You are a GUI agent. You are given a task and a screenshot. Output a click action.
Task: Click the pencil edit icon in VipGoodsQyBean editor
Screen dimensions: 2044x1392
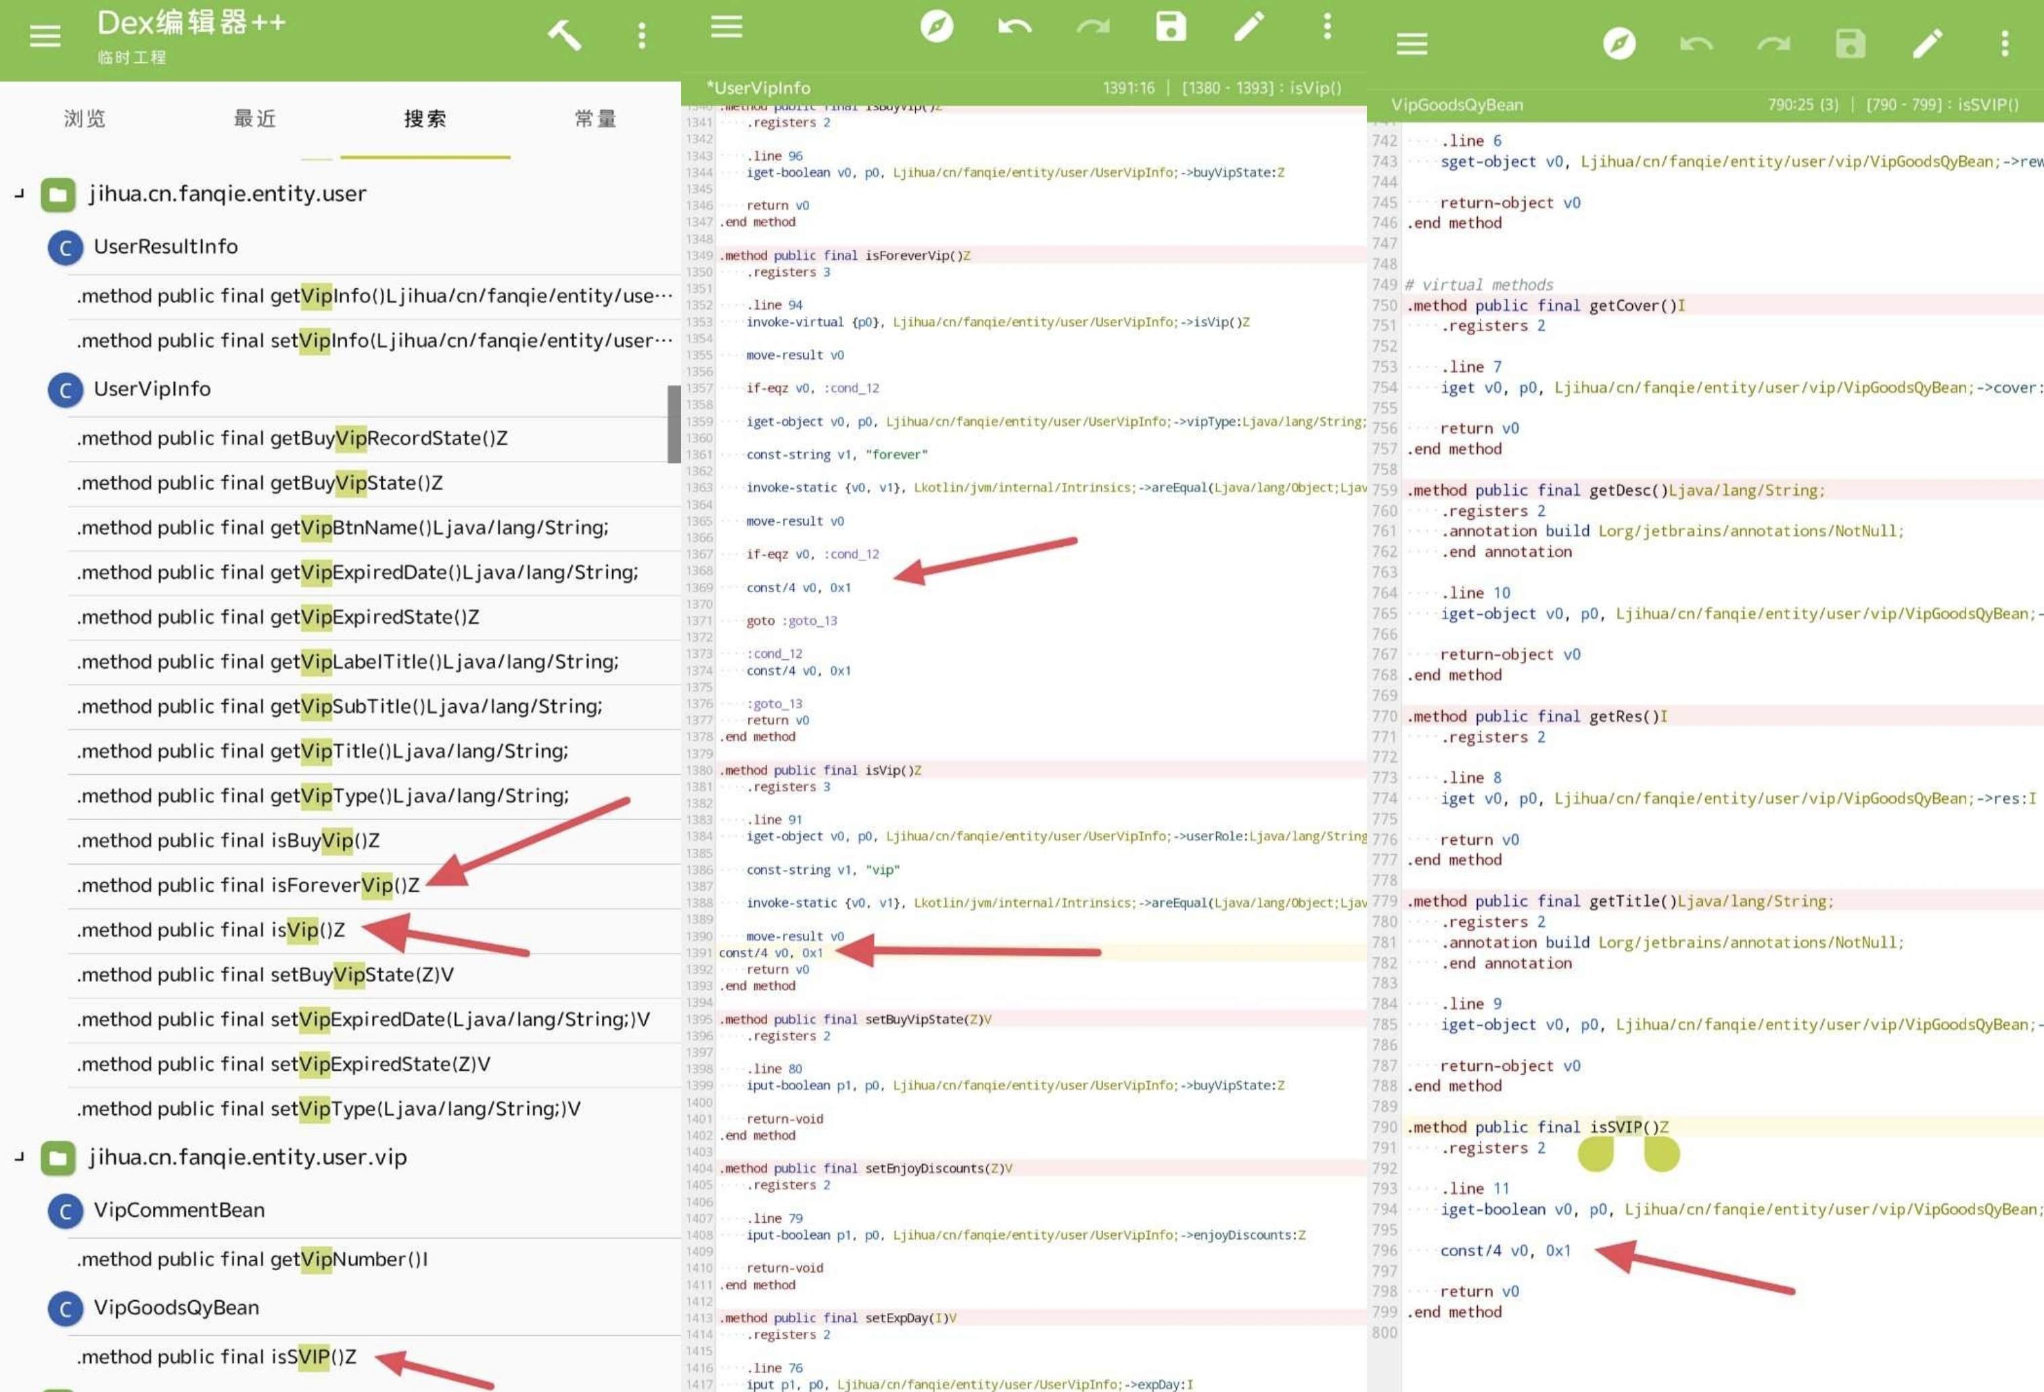(1926, 43)
